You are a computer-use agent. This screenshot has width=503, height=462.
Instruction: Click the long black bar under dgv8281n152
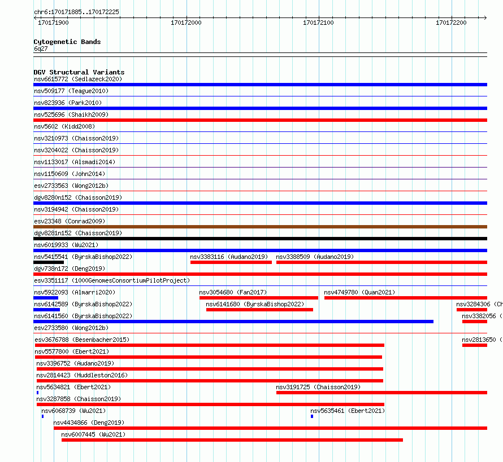tap(260, 239)
